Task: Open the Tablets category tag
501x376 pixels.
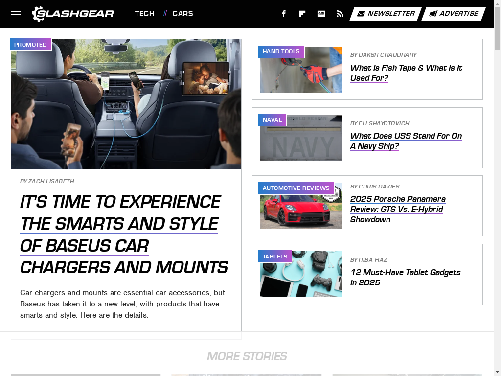Action: pos(275,257)
